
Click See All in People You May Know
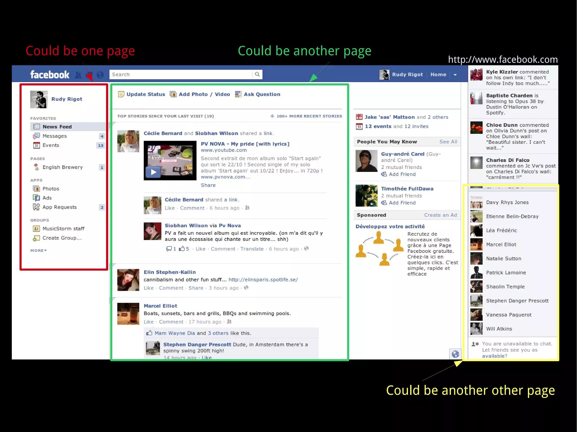click(448, 142)
